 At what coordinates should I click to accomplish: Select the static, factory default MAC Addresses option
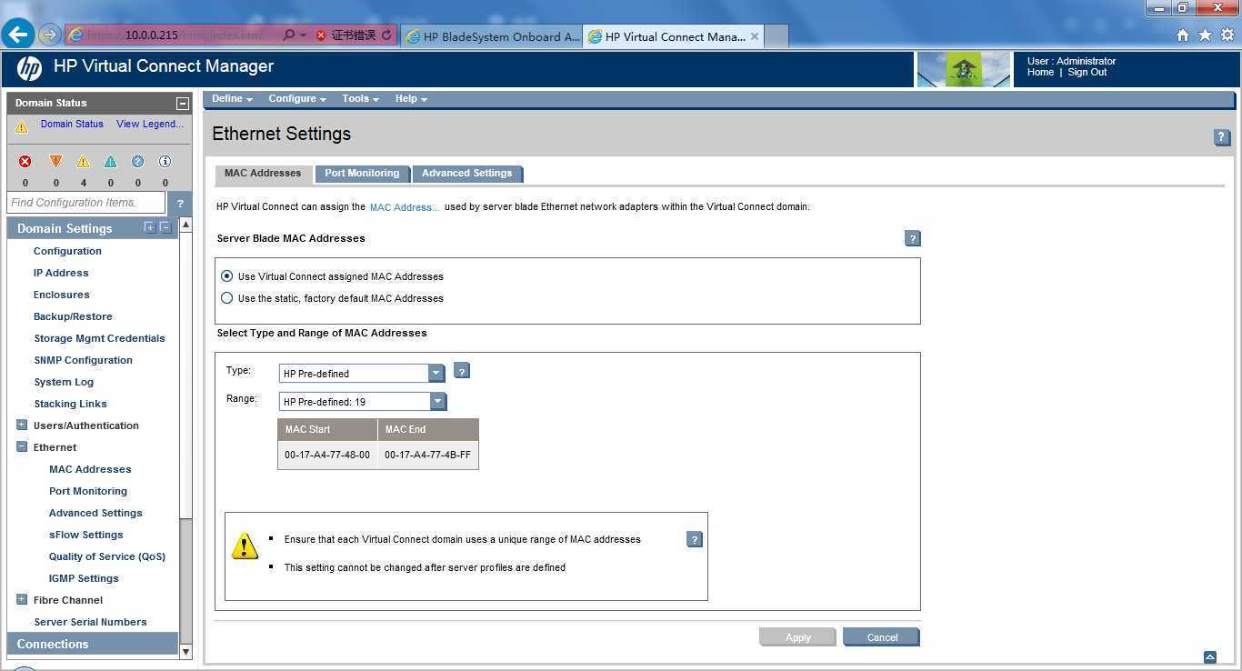(x=227, y=298)
